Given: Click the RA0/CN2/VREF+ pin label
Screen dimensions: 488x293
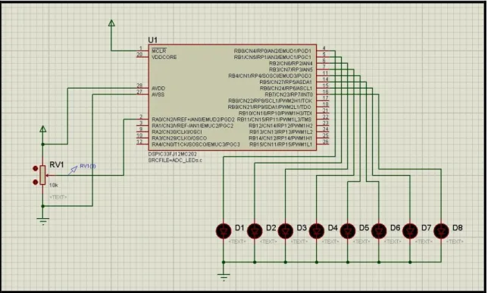Looking at the screenshot, I should pos(193,120).
